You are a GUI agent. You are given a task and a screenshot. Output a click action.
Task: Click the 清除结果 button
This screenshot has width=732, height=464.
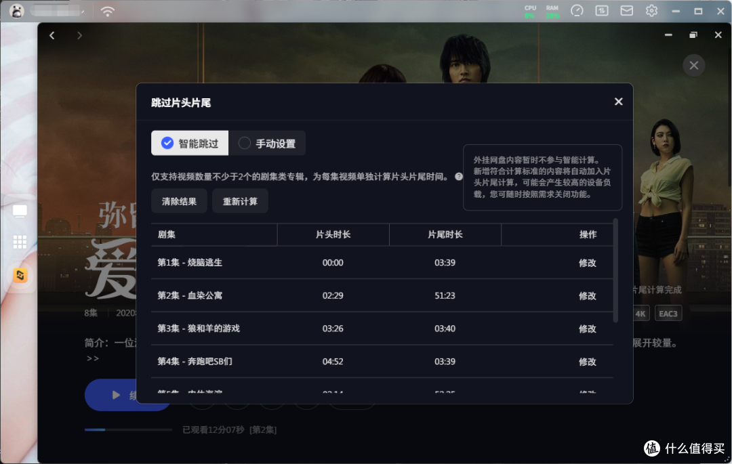[x=179, y=201]
